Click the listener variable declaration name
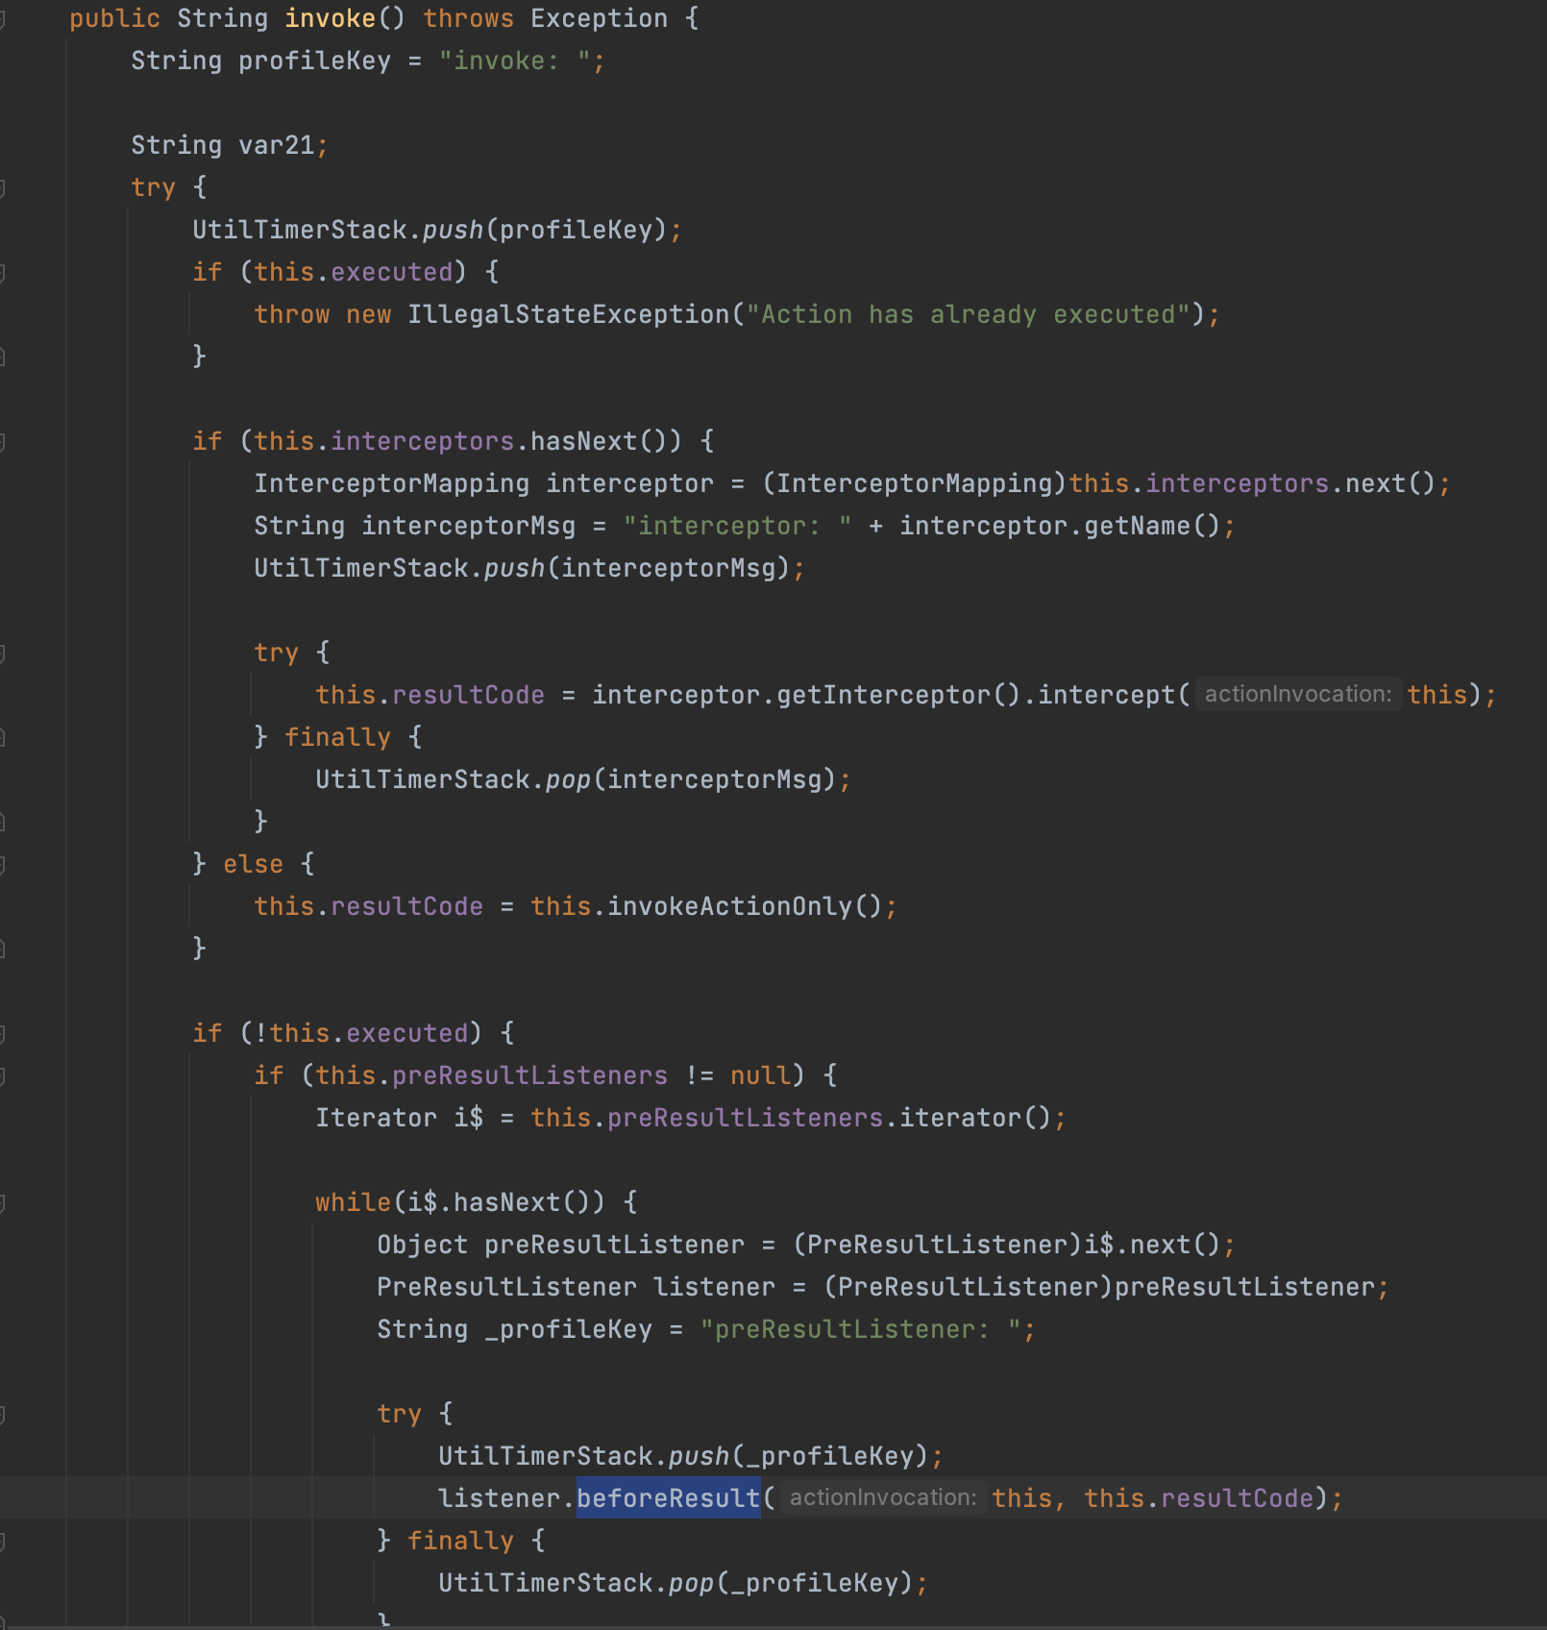Screen dimensions: 1547x1630 714,1287
